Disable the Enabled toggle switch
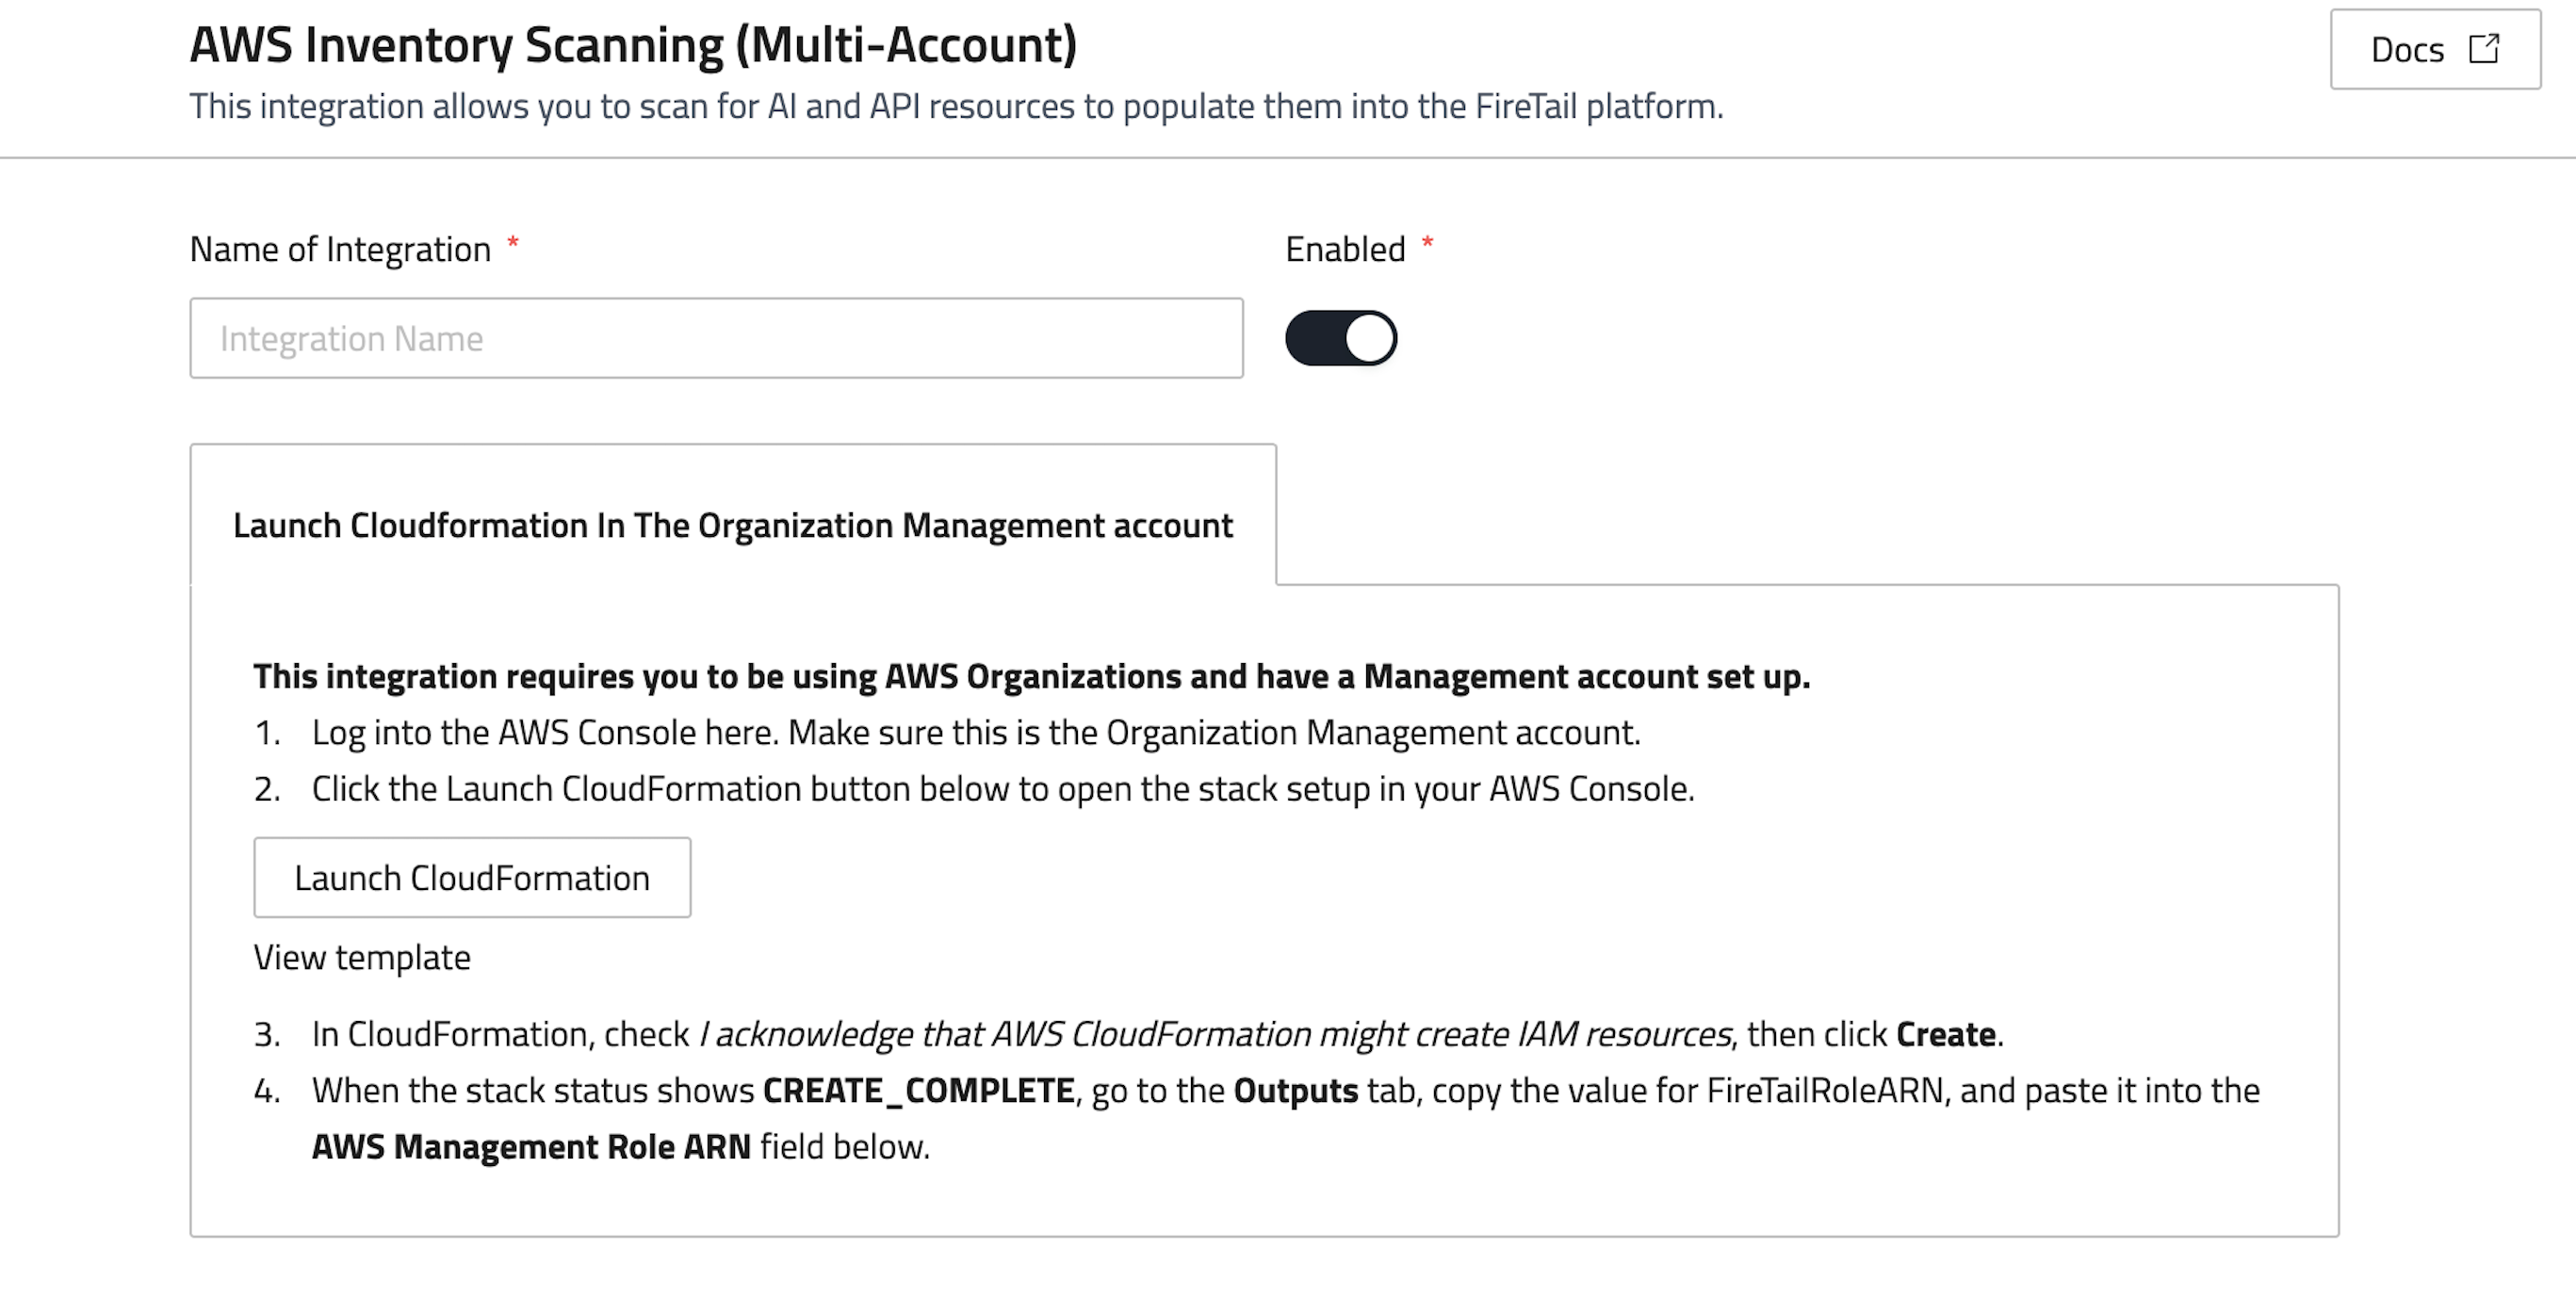 click(1340, 338)
